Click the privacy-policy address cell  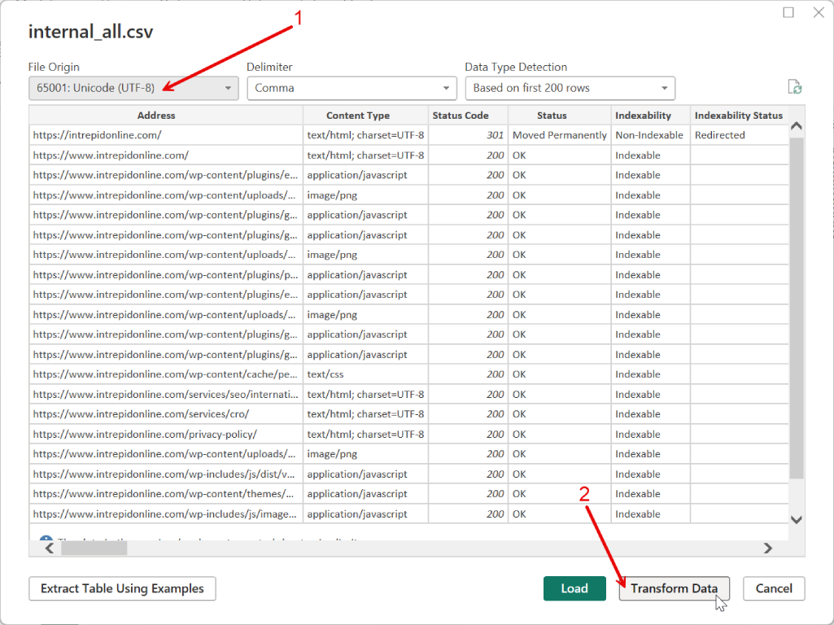click(x=166, y=434)
